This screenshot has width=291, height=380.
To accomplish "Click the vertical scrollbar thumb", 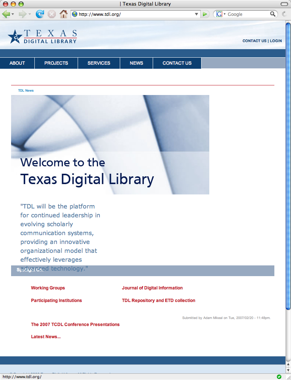I will tap(288, 166).
